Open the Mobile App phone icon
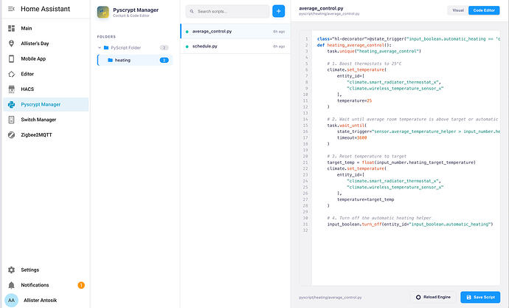 (11, 59)
